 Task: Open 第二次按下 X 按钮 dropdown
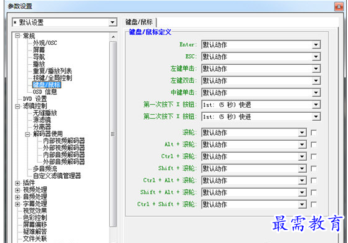261,117
